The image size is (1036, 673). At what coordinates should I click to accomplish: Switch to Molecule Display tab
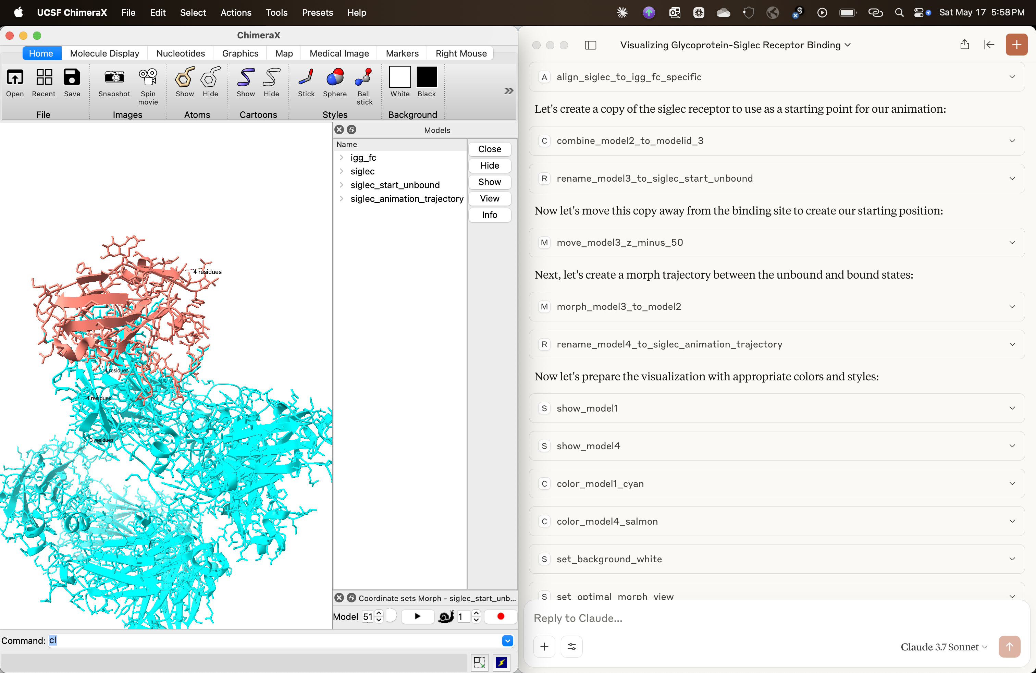point(104,53)
